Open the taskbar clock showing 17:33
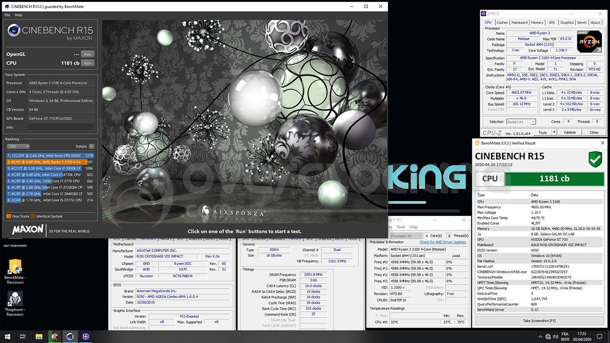The height and width of the screenshot is (343, 610). click(583, 336)
